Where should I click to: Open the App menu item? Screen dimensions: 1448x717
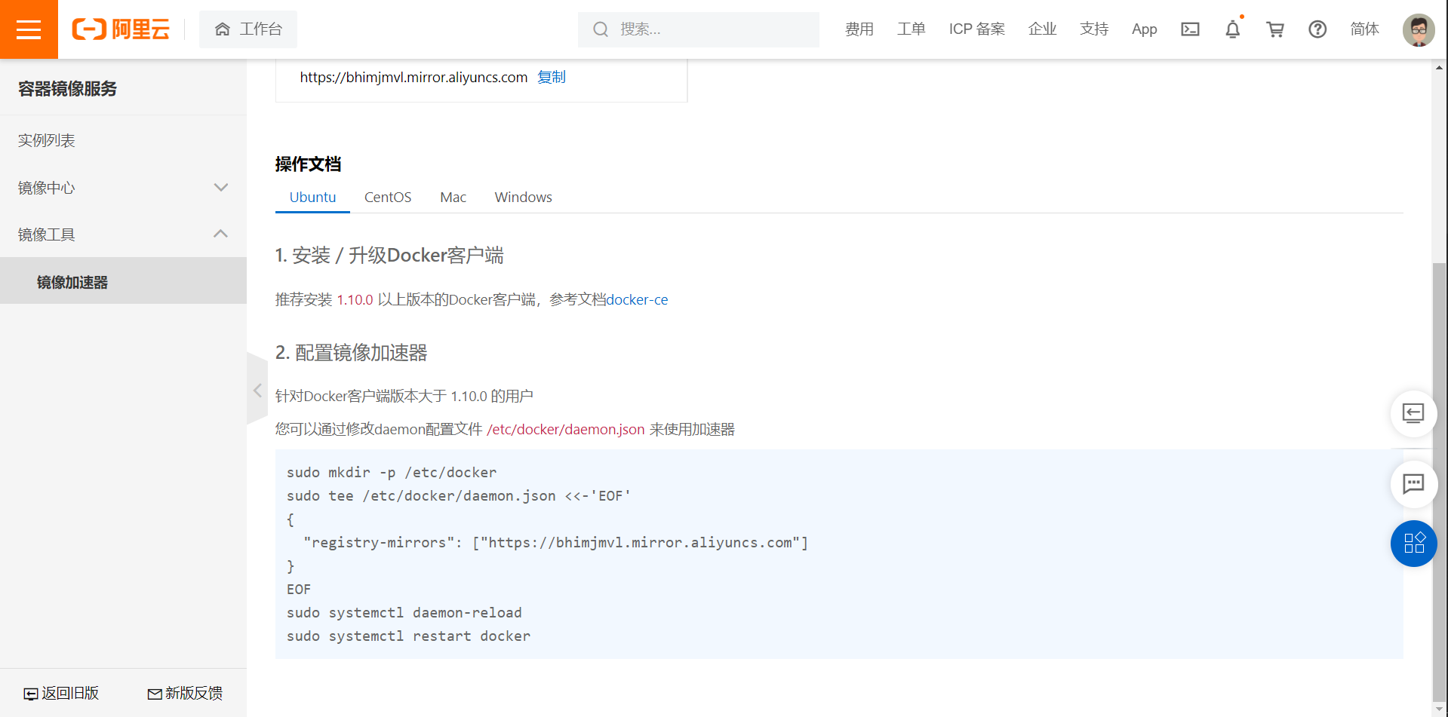1145,29
